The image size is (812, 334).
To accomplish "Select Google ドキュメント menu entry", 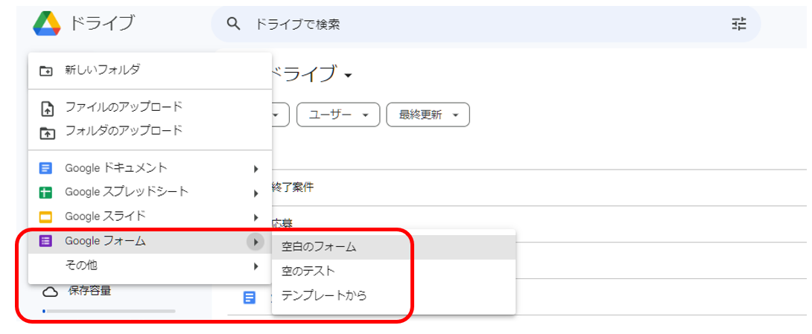I will 150,168.
